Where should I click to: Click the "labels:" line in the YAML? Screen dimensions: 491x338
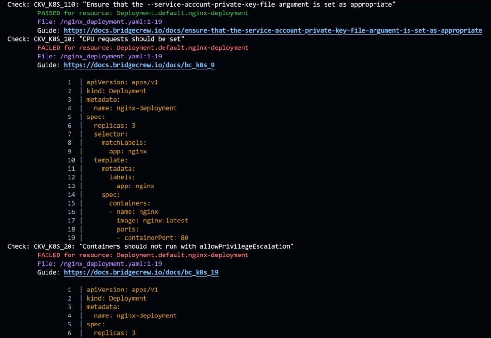[x=122, y=177]
